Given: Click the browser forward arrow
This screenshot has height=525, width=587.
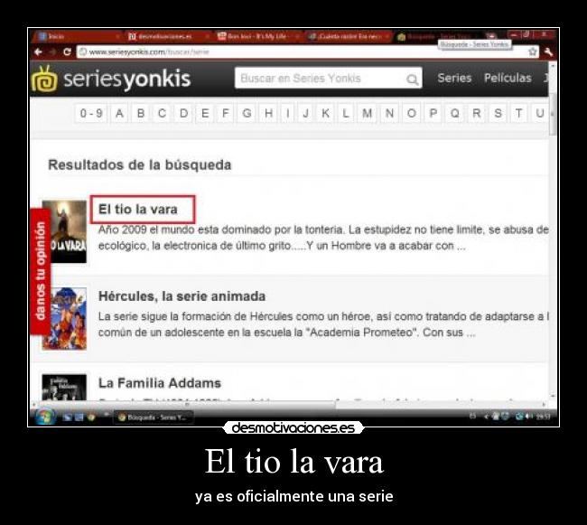Looking at the screenshot, I should point(52,52).
